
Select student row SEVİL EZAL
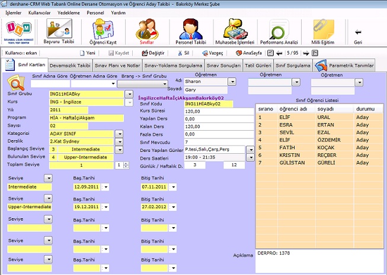click(x=319, y=132)
